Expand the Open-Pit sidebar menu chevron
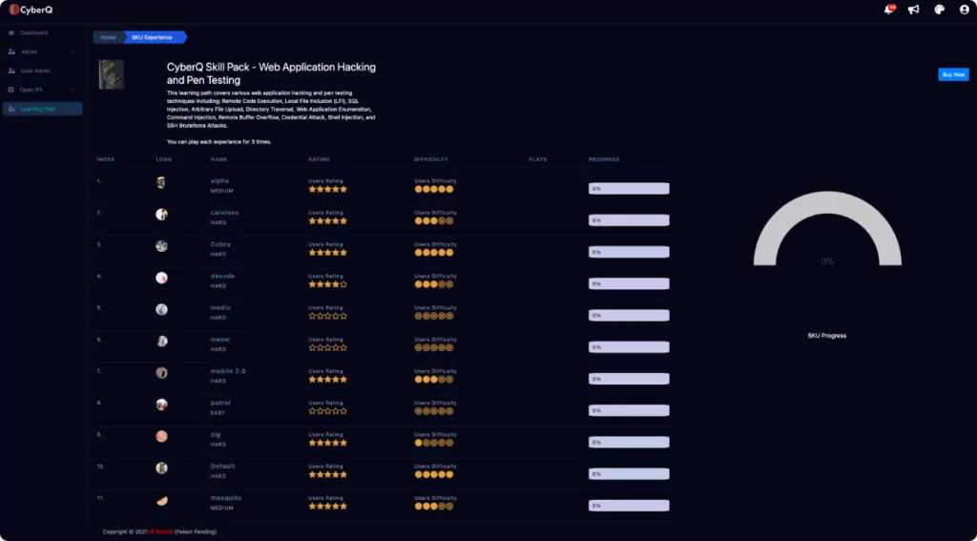977x541 pixels. tap(73, 90)
